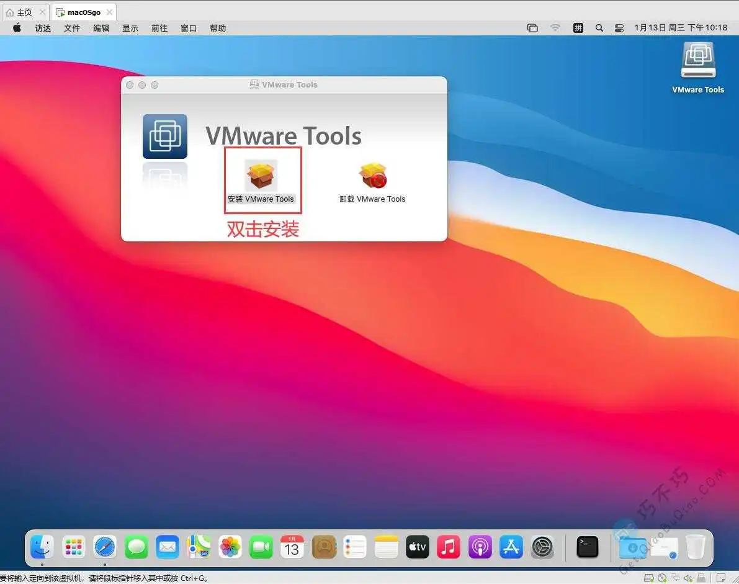Open Spotlight search in menu bar
Screen dimensions: 739x584
(x=599, y=28)
